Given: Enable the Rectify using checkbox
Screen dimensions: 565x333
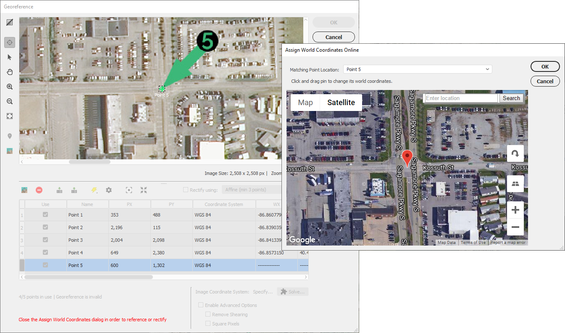Looking at the screenshot, I should coord(186,190).
